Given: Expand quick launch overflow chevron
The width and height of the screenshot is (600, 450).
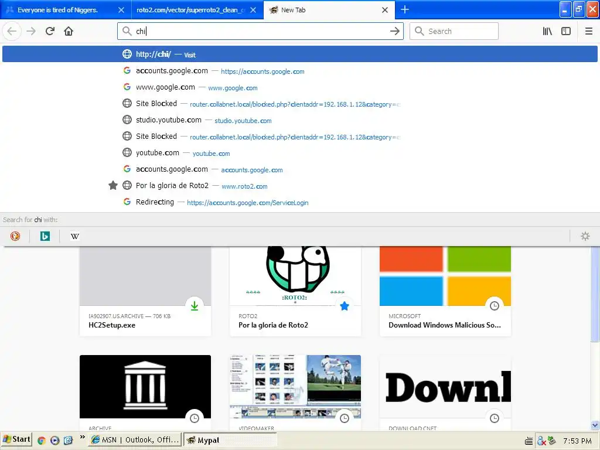Looking at the screenshot, I should 82,437.
